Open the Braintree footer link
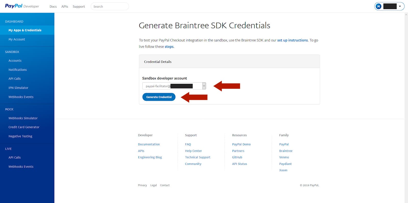Screen dimensions: 408x203 286,151
